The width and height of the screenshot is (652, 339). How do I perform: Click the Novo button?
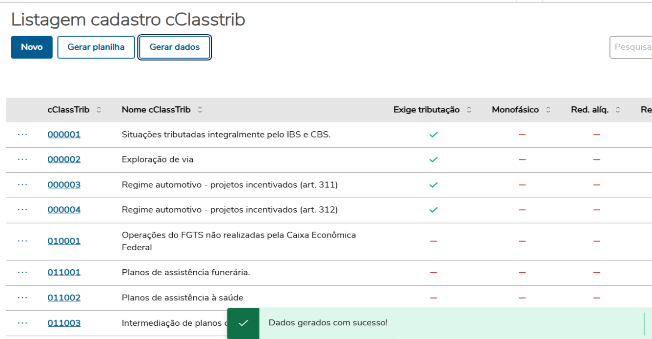click(x=32, y=47)
